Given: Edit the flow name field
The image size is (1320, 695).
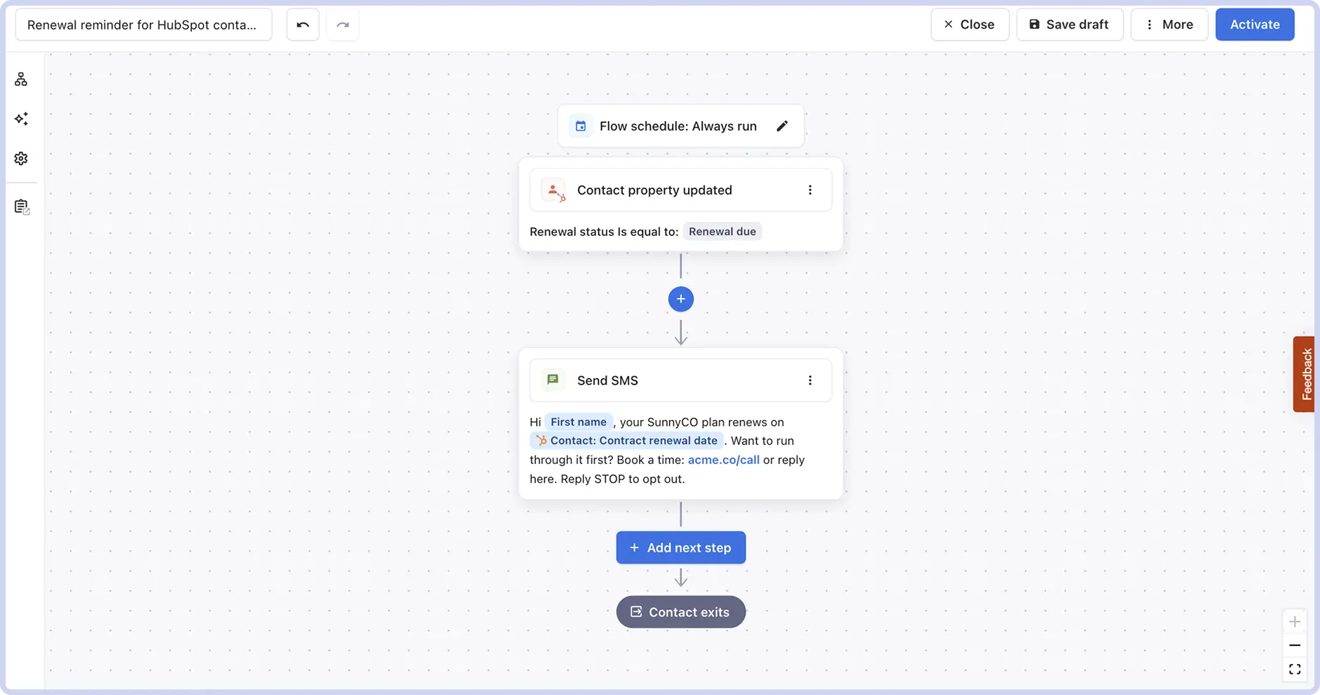Looking at the screenshot, I should point(144,24).
